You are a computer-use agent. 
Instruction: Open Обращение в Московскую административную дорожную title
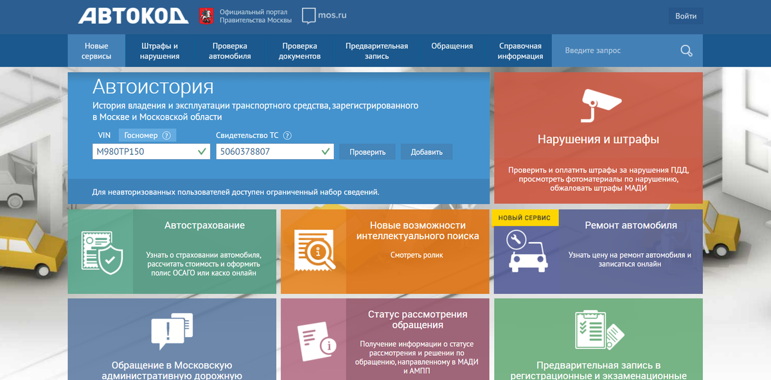coord(172,370)
